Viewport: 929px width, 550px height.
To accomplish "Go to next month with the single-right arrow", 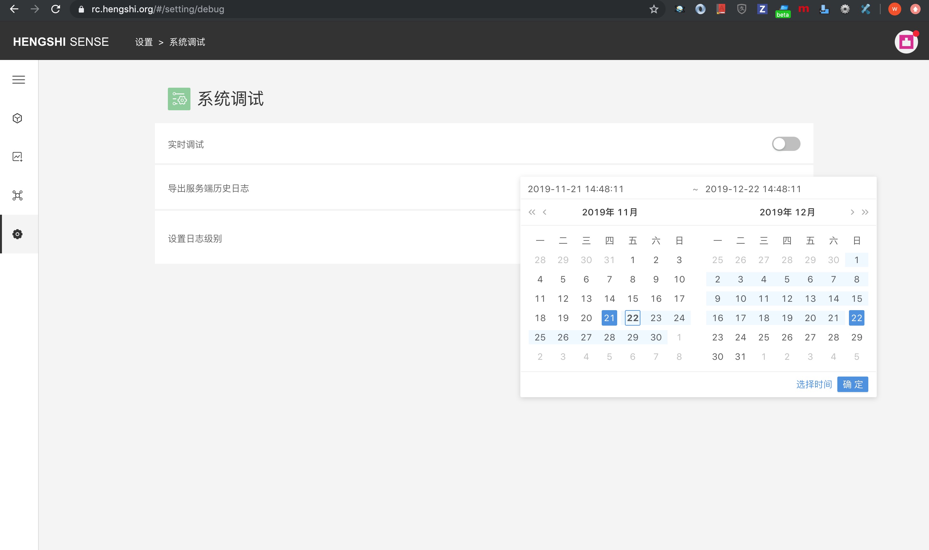I will point(852,212).
